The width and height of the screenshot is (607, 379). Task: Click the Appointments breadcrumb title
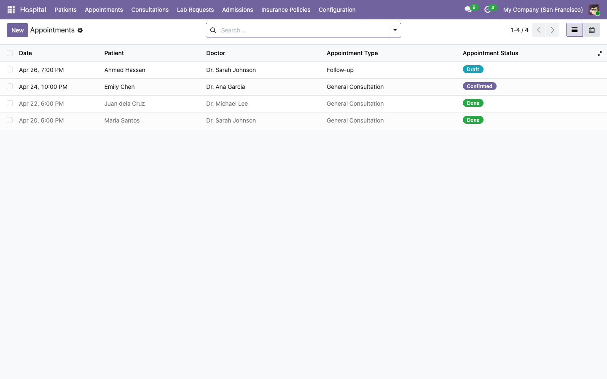click(x=52, y=30)
